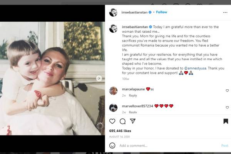The width and height of the screenshot is (231, 154).
Task: Like marvellover857234's comment
Action: pos(227,107)
